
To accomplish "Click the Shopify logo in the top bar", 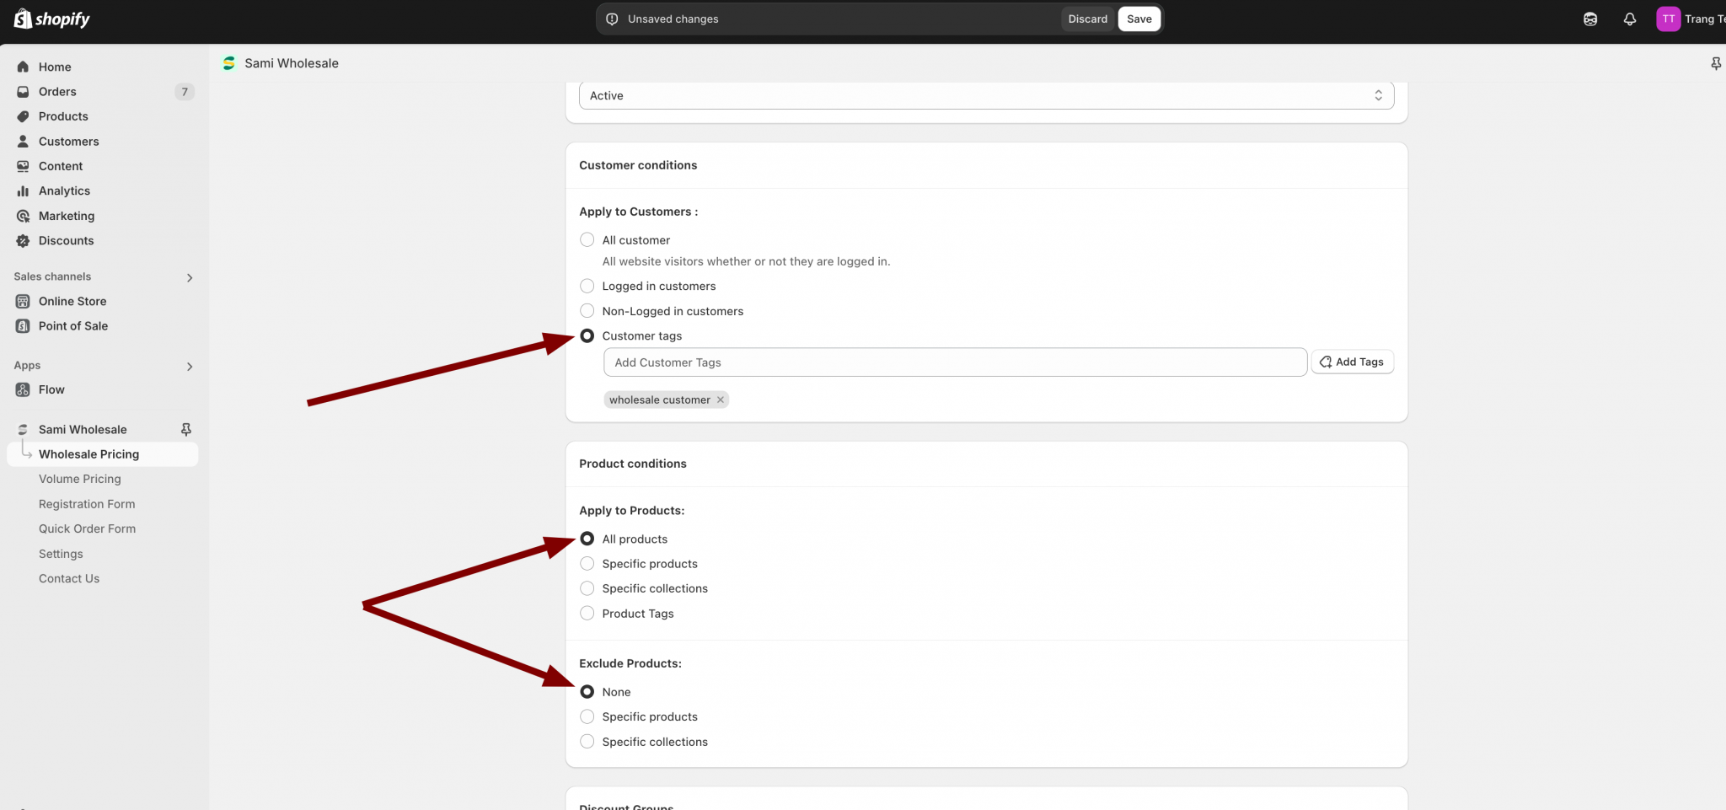I will coord(51,19).
